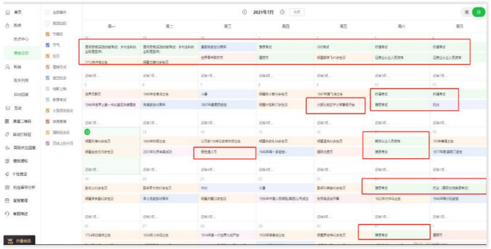Open the 东京奥运会开幕 event on July 23

click(x=343, y=198)
